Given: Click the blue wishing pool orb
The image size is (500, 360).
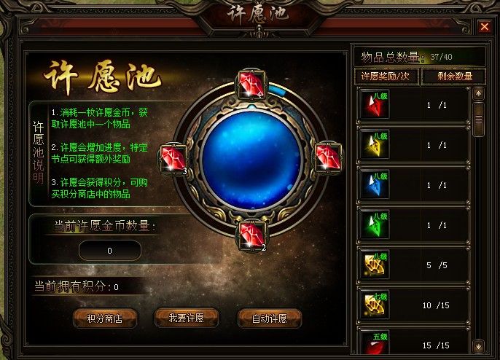Looking at the screenshot, I should [252, 160].
